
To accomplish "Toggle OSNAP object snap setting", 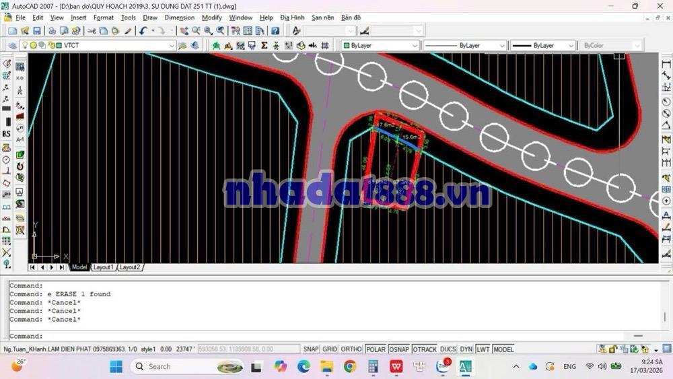I will click(x=398, y=349).
